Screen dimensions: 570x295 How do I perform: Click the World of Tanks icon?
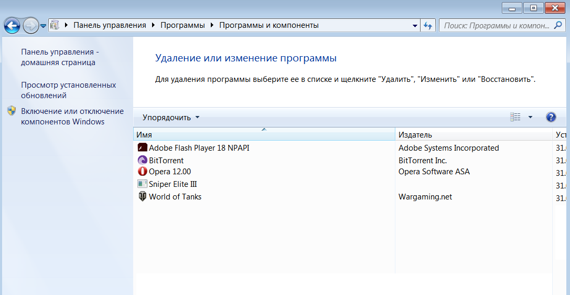[142, 197]
